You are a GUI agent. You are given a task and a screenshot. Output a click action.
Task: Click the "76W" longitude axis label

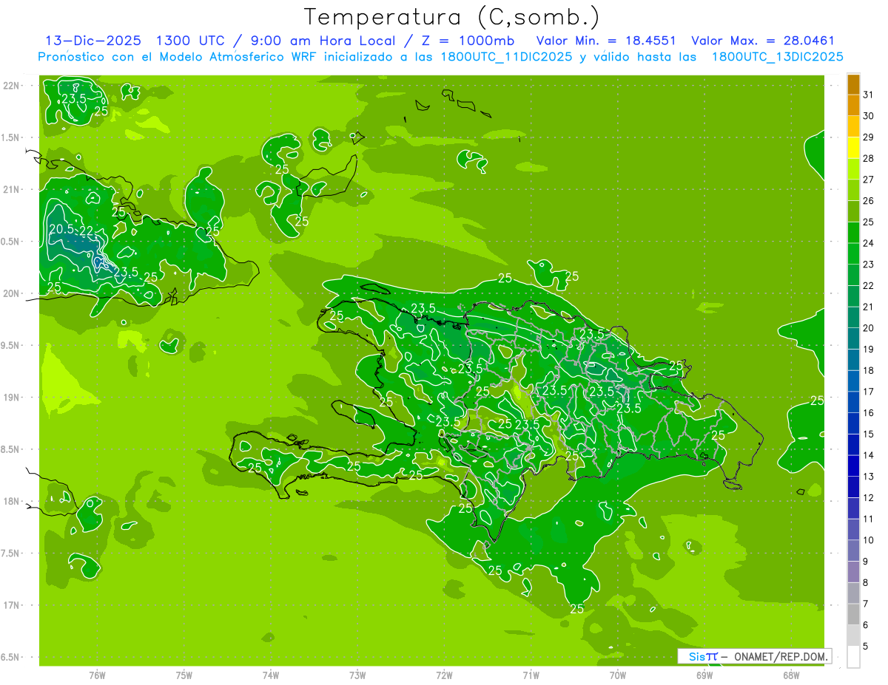coord(97,675)
